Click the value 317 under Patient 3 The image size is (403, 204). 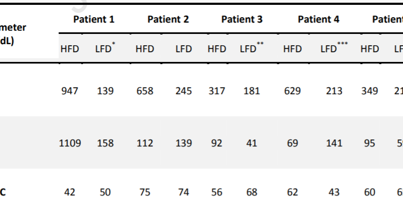217,91
